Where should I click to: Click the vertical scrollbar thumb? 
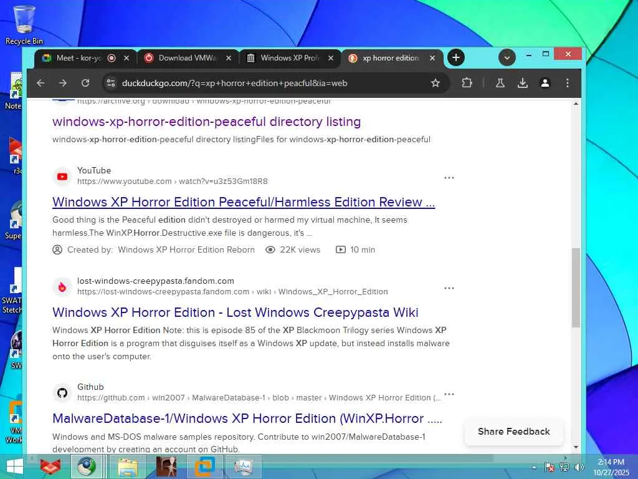pyautogui.click(x=575, y=288)
